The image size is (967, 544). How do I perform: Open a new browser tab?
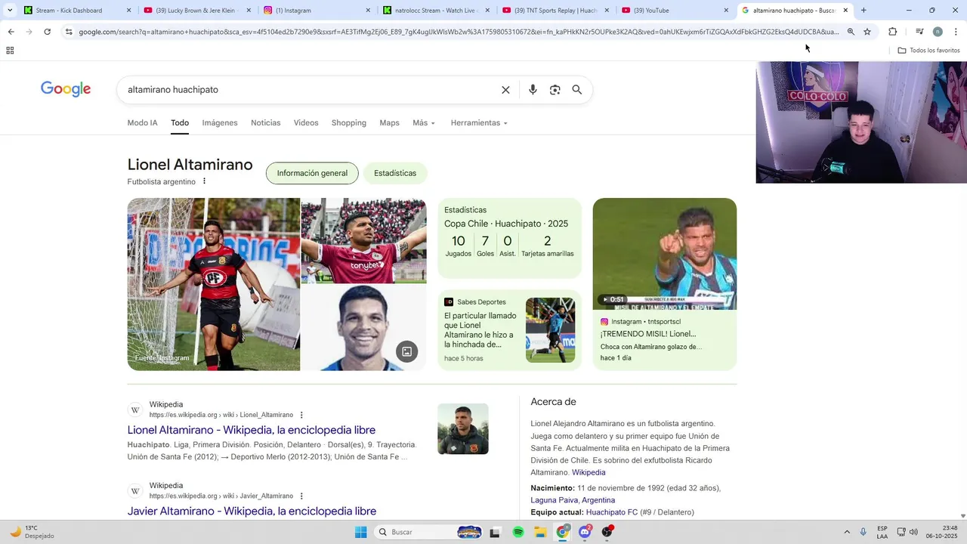[864, 11]
